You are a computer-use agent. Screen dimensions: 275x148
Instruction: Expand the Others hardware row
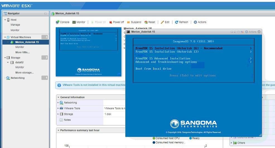[231, 143]
